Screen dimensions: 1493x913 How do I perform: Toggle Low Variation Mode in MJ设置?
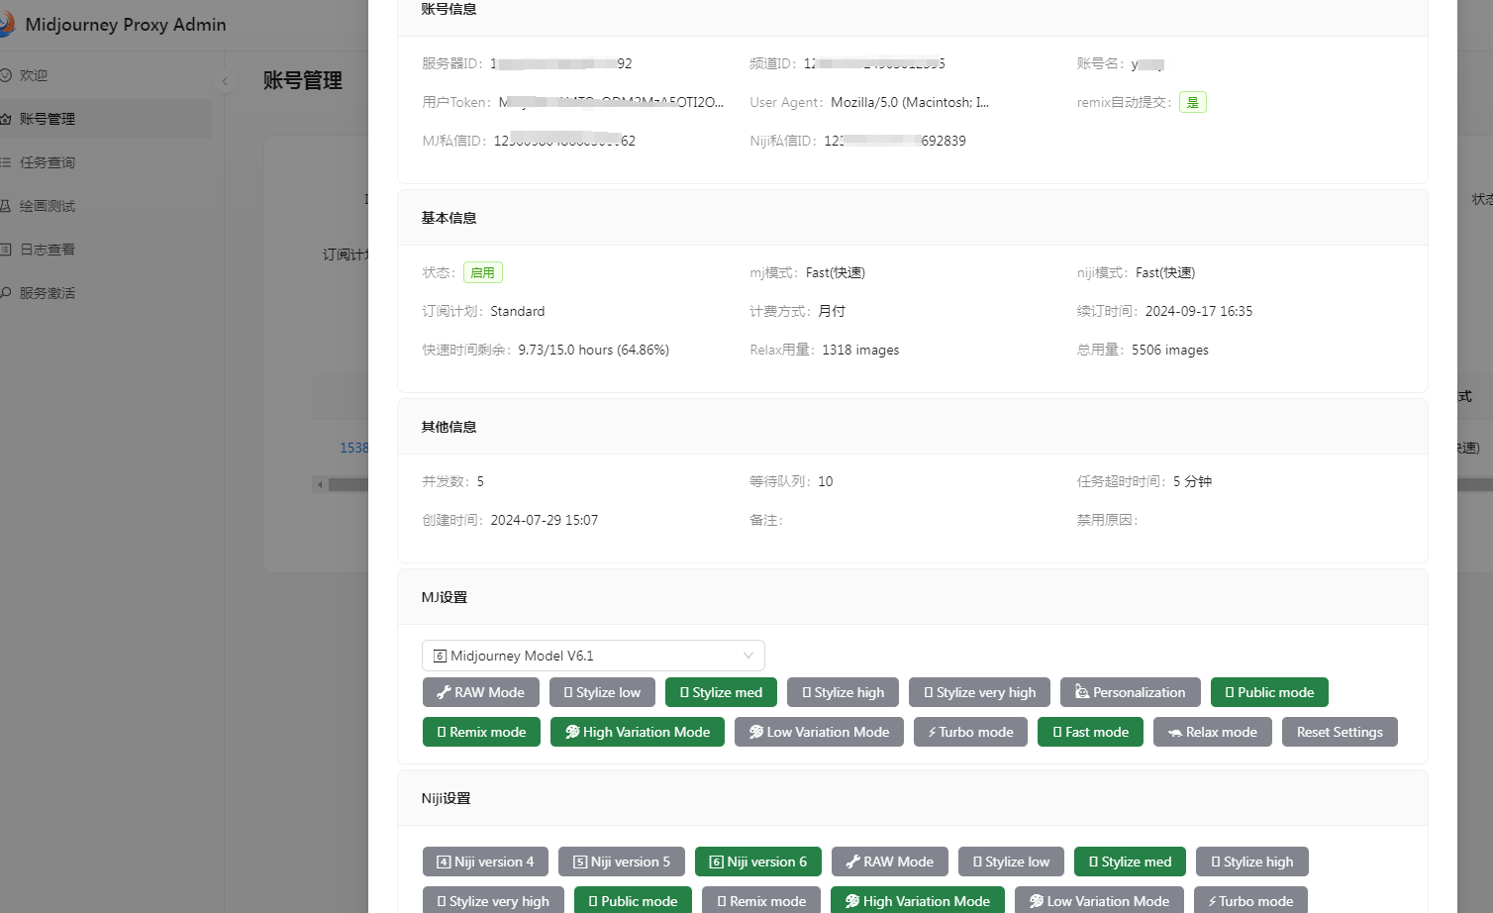click(x=819, y=732)
